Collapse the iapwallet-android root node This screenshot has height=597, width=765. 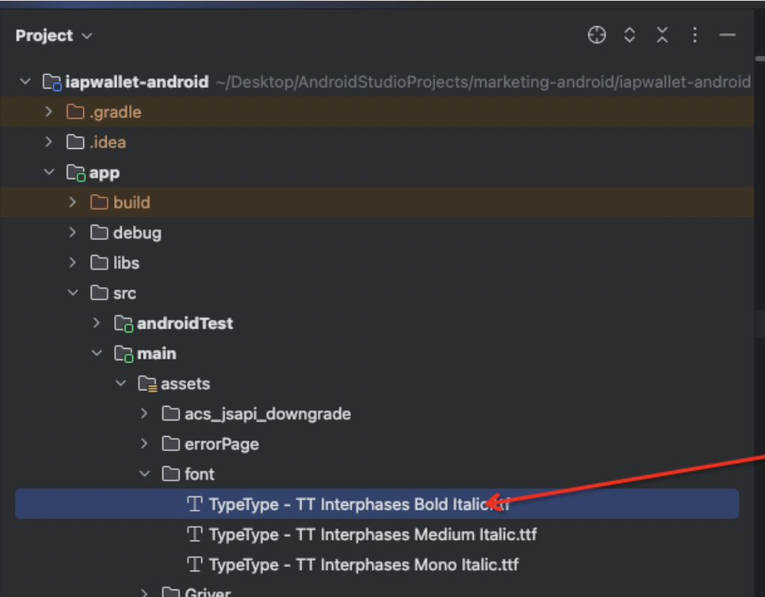click(x=26, y=82)
